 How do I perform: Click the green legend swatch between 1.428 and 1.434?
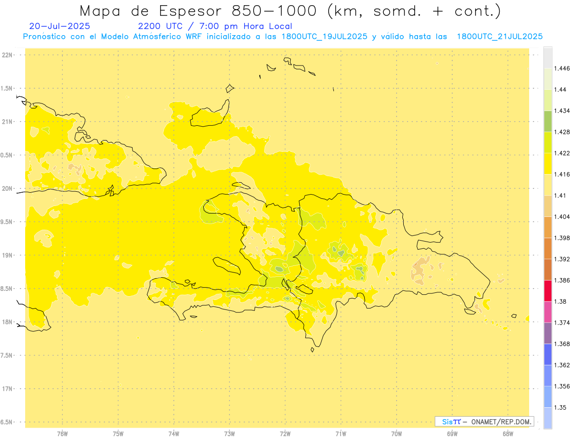[548, 122]
